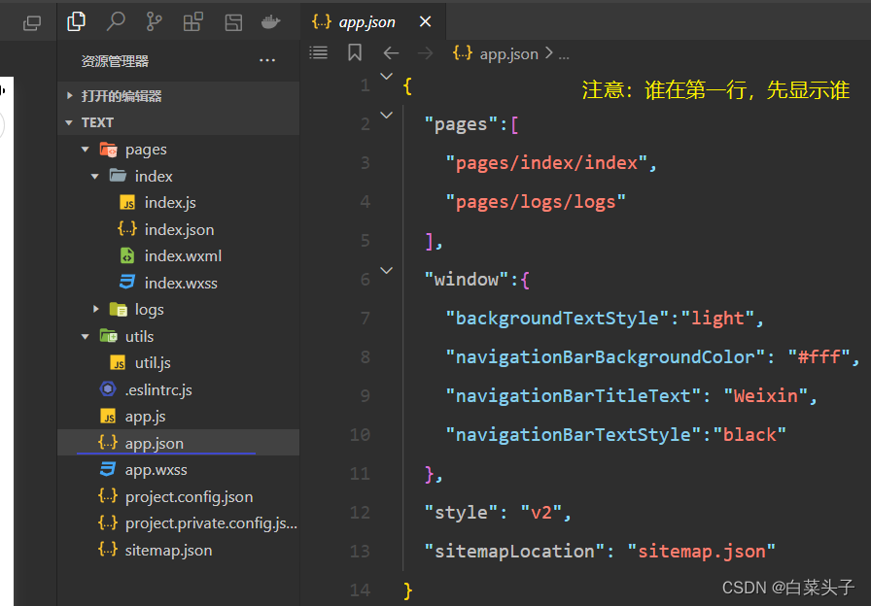Fold the code block at line 1
This screenshot has height=606, width=871.
386,77
